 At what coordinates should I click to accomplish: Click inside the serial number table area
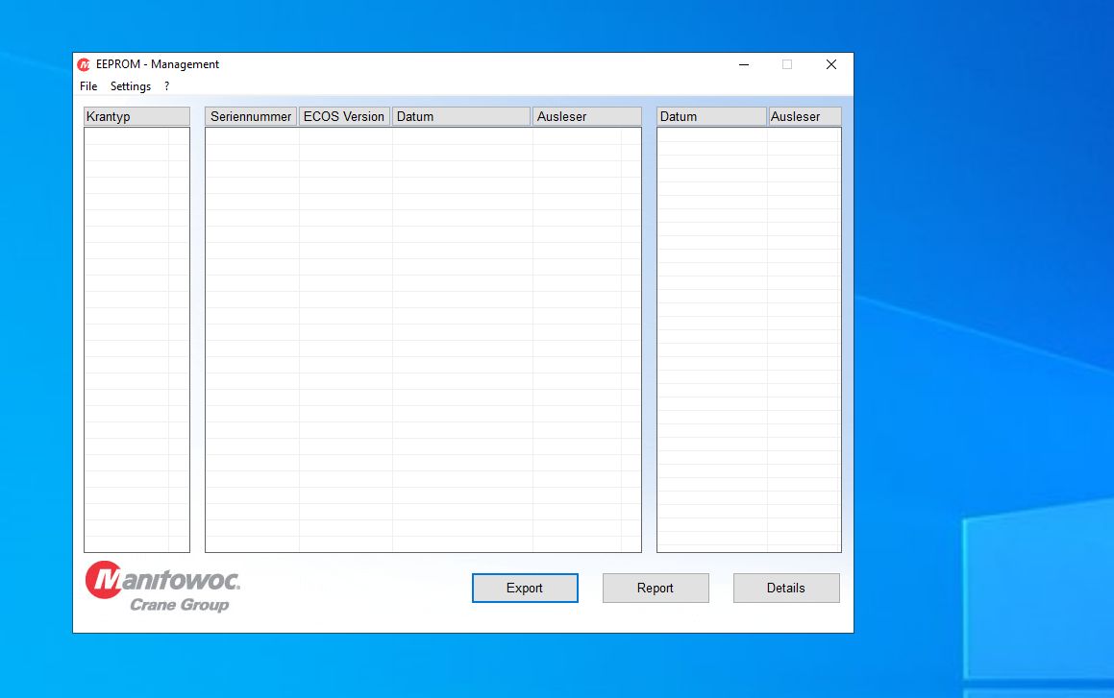(x=423, y=336)
